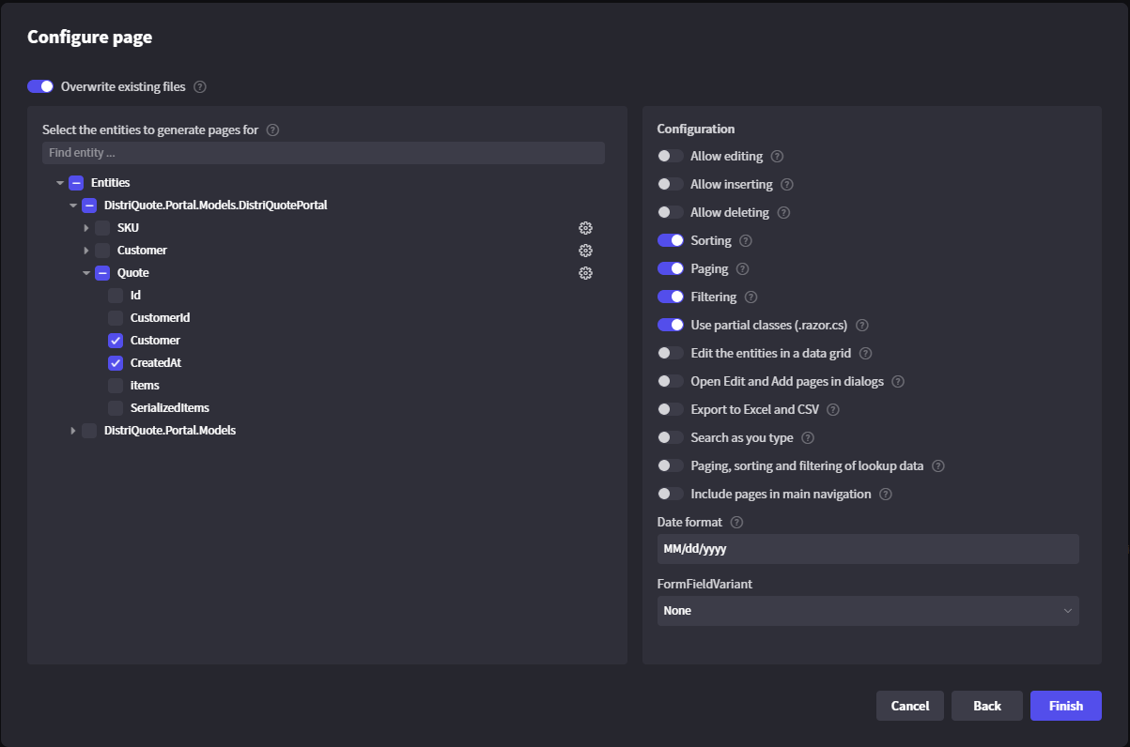Uncheck the CreatedAt property checkbox
The height and width of the screenshot is (747, 1130).
(x=116, y=363)
